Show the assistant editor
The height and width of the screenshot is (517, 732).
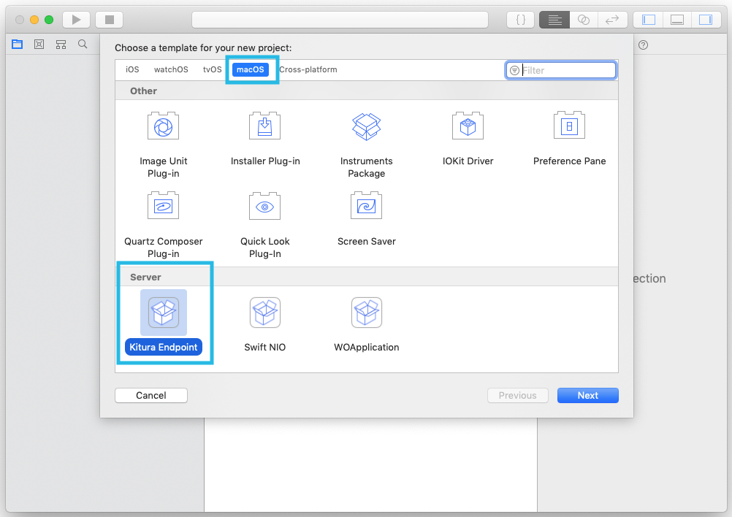584,20
